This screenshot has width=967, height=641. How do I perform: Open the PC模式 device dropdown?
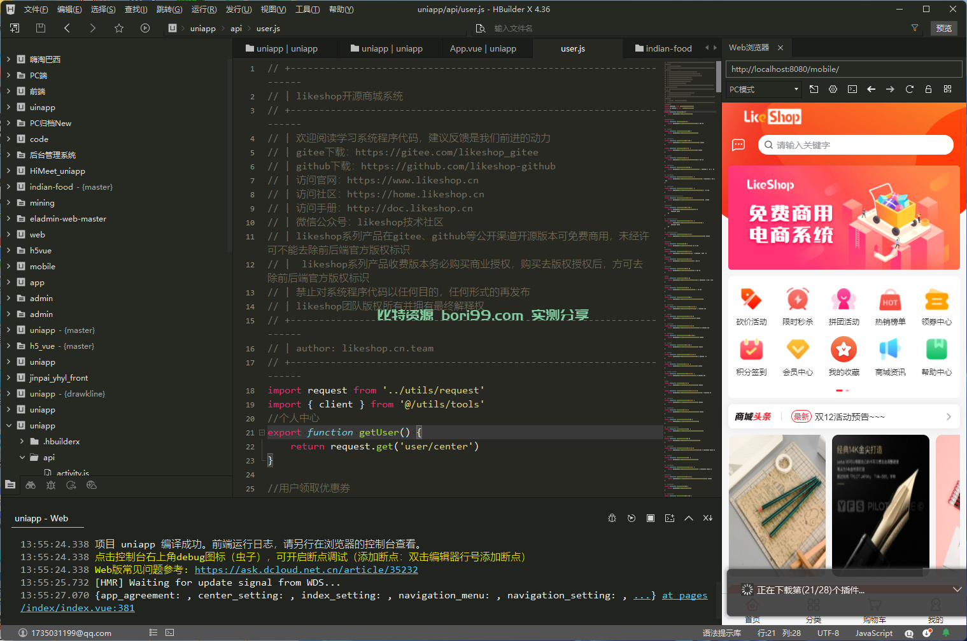[764, 89]
